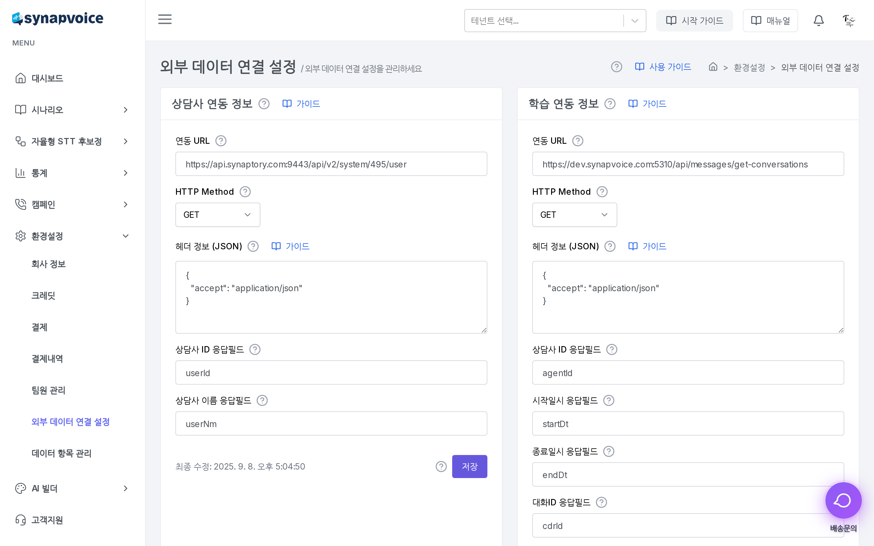Open the 사용 가이드 link

coord(663,67)
